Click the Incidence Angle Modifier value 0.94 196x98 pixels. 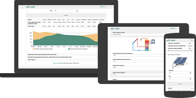click(x=190, y=48)
